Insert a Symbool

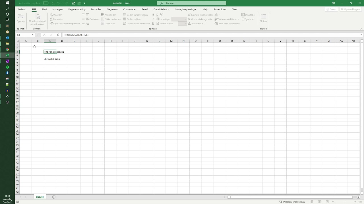[x=248, y=19]
